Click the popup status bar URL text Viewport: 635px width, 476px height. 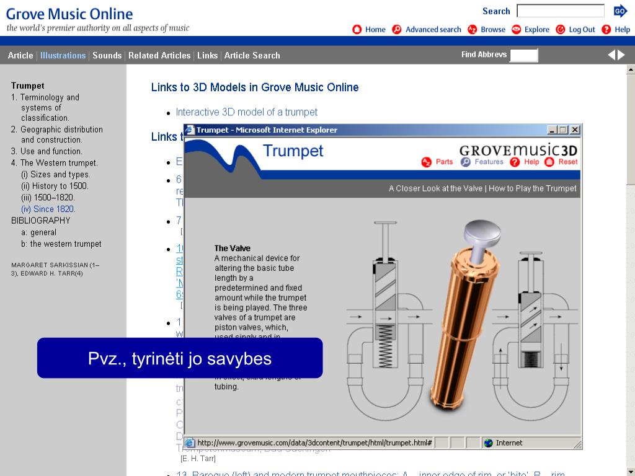[314, 443]
